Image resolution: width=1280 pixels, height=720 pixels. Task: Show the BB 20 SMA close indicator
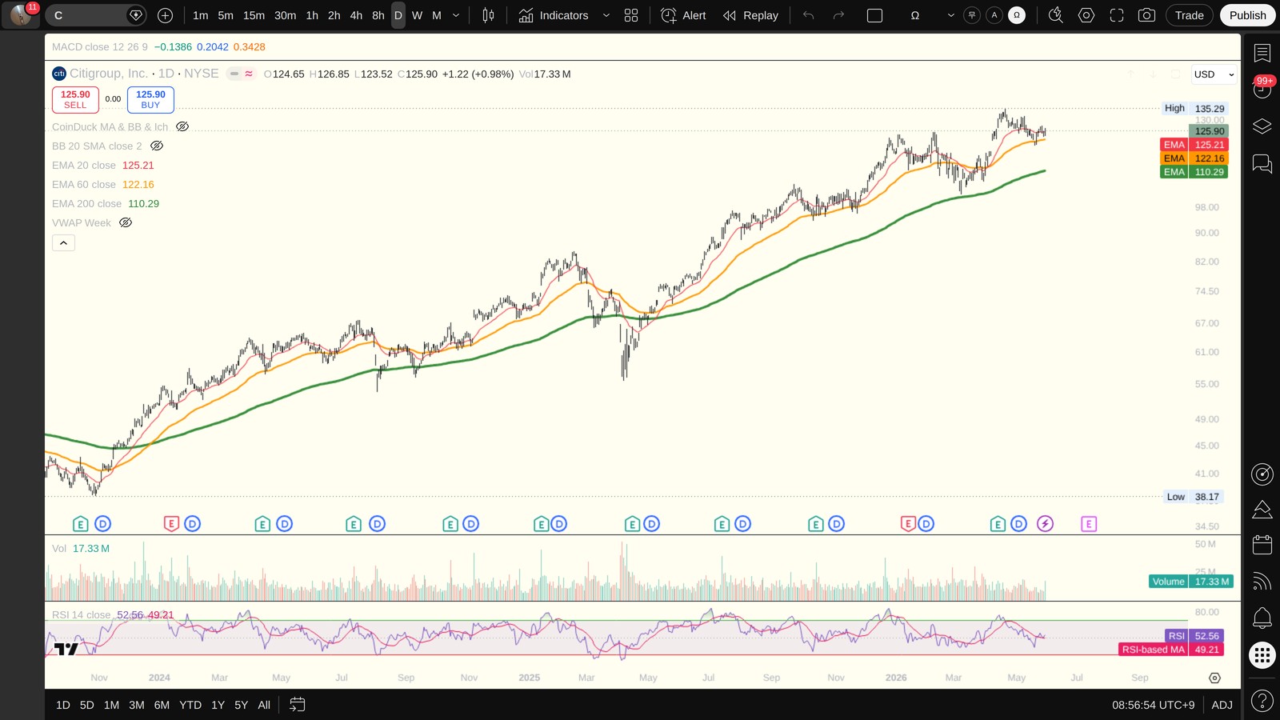tap(157, 146)
